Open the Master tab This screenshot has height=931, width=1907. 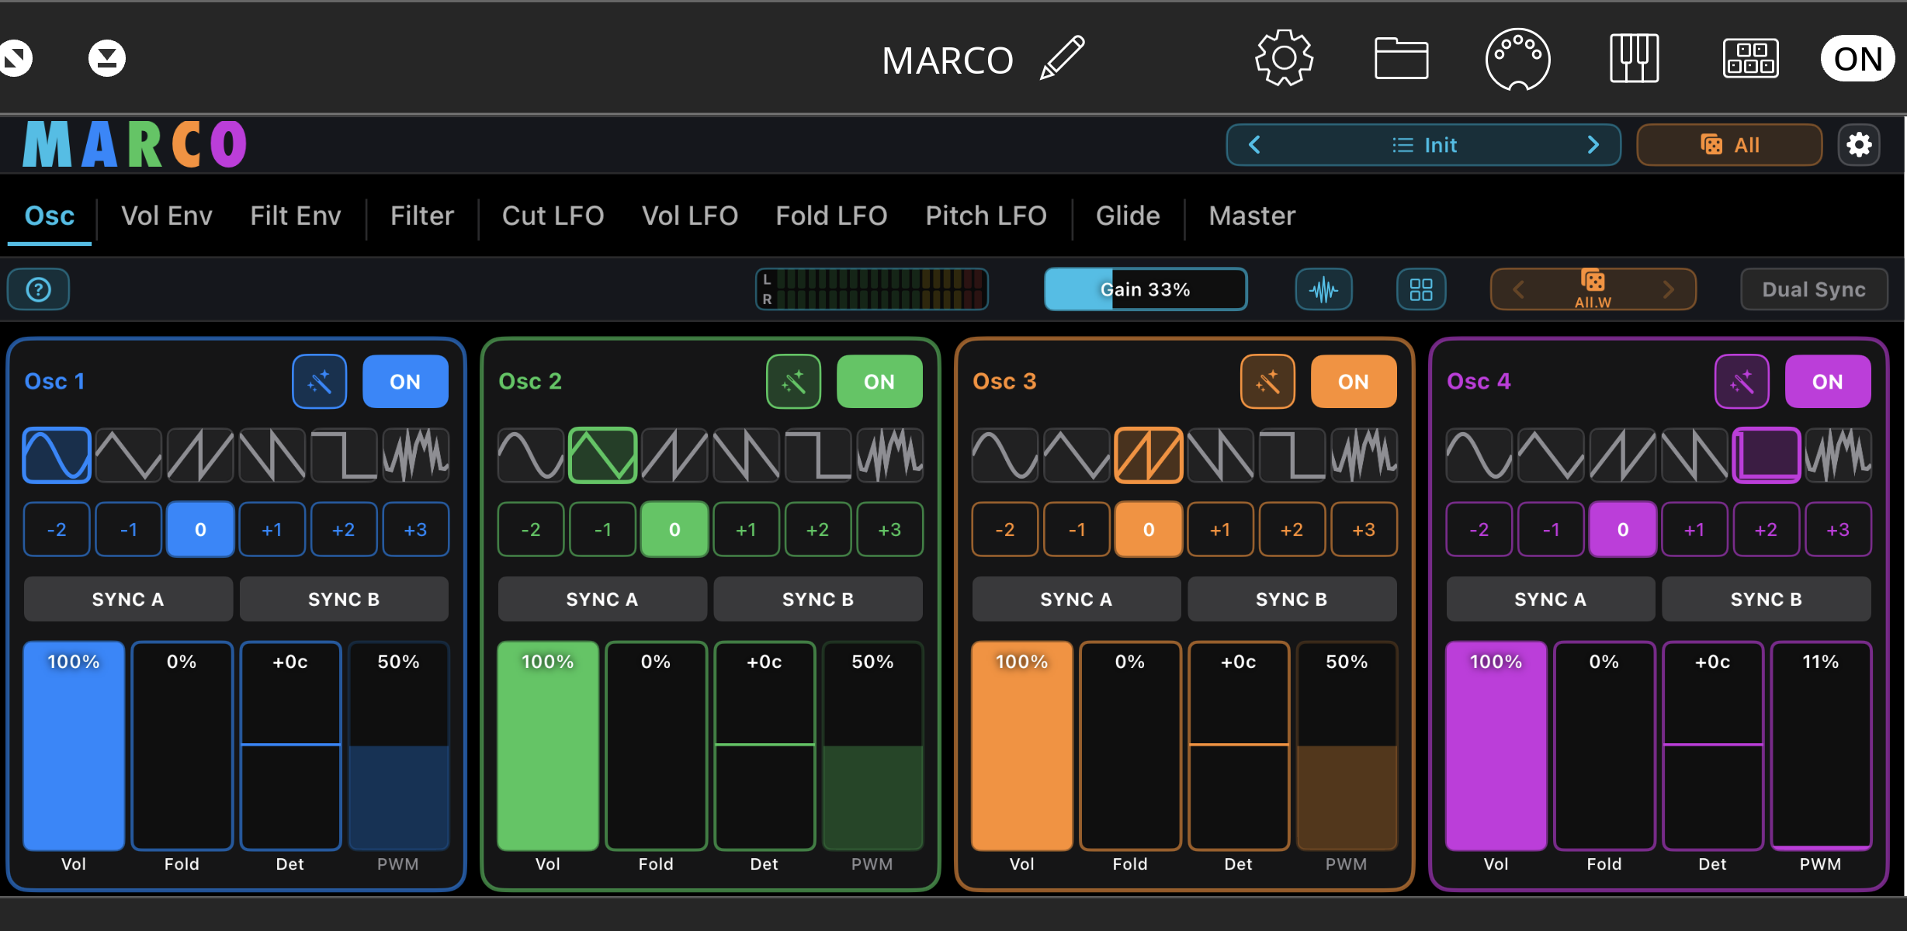[x=1253, y=216]
